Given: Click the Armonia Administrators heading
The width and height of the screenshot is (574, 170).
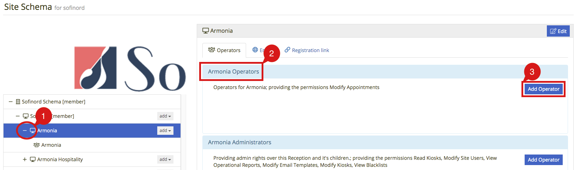Looking at the screenshot, I should (239, 142).
